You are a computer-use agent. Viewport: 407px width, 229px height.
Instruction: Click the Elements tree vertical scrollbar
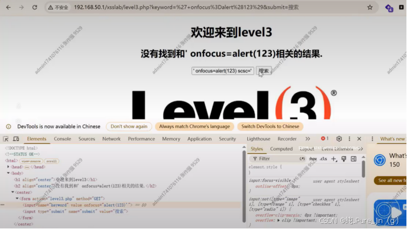(x=244, y=186)
